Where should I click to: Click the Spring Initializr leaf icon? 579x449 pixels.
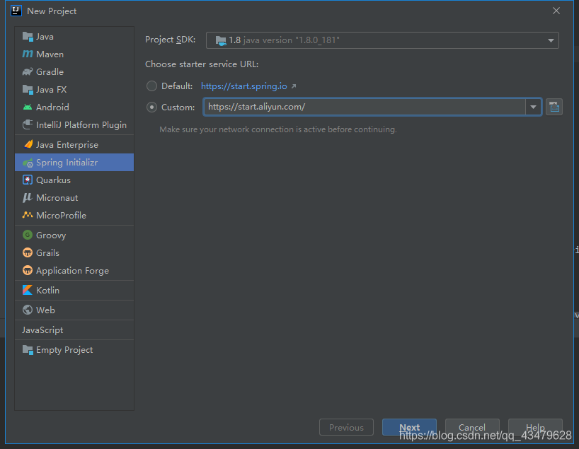pos(28,163)
